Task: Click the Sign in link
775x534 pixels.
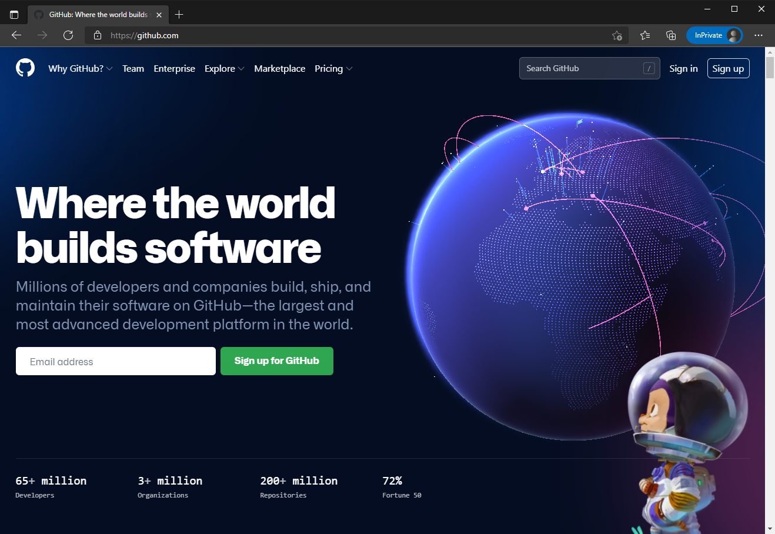Action: click(x=683, y=69)
